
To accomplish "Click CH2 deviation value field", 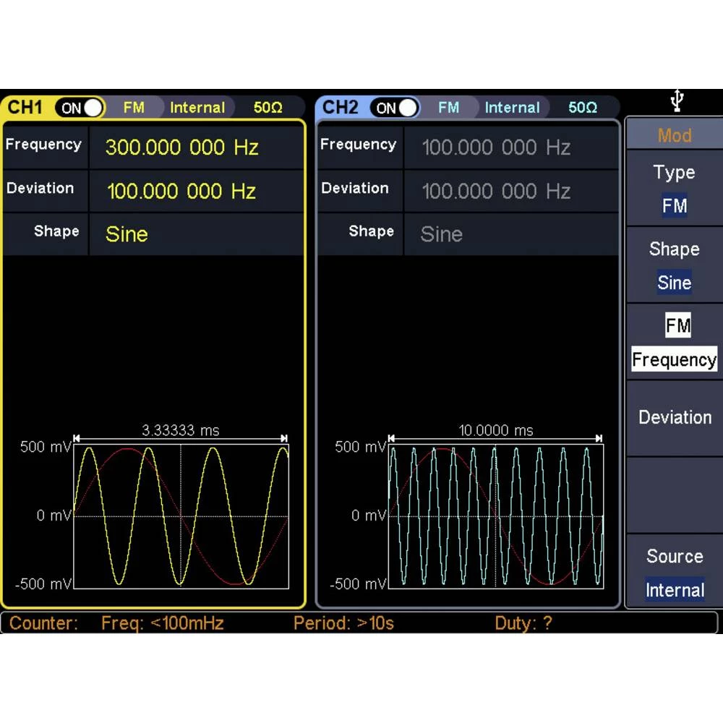I will pyautogui.click(x=496, y=191).
